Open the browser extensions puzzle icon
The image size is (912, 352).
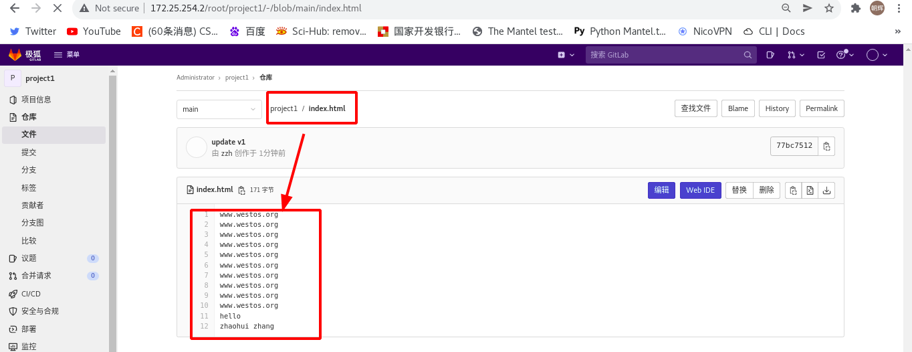[855, 8]
